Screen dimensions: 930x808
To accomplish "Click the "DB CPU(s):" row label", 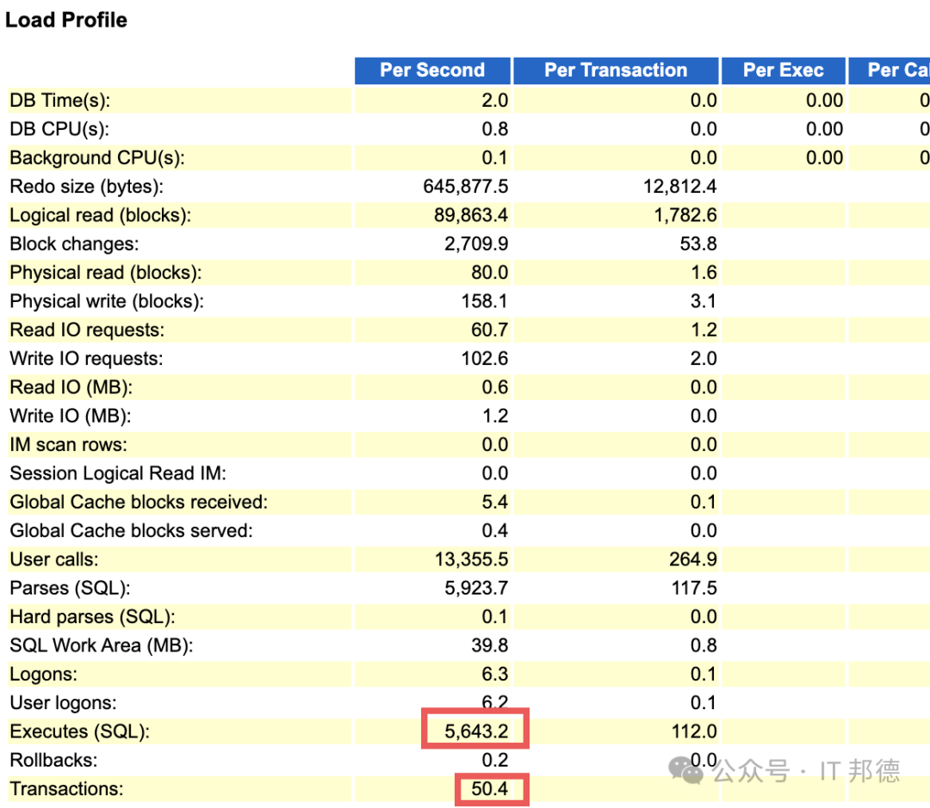I will (59, 129).
